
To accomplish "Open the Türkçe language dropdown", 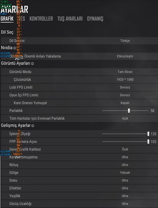I will (x=125, y=41).
